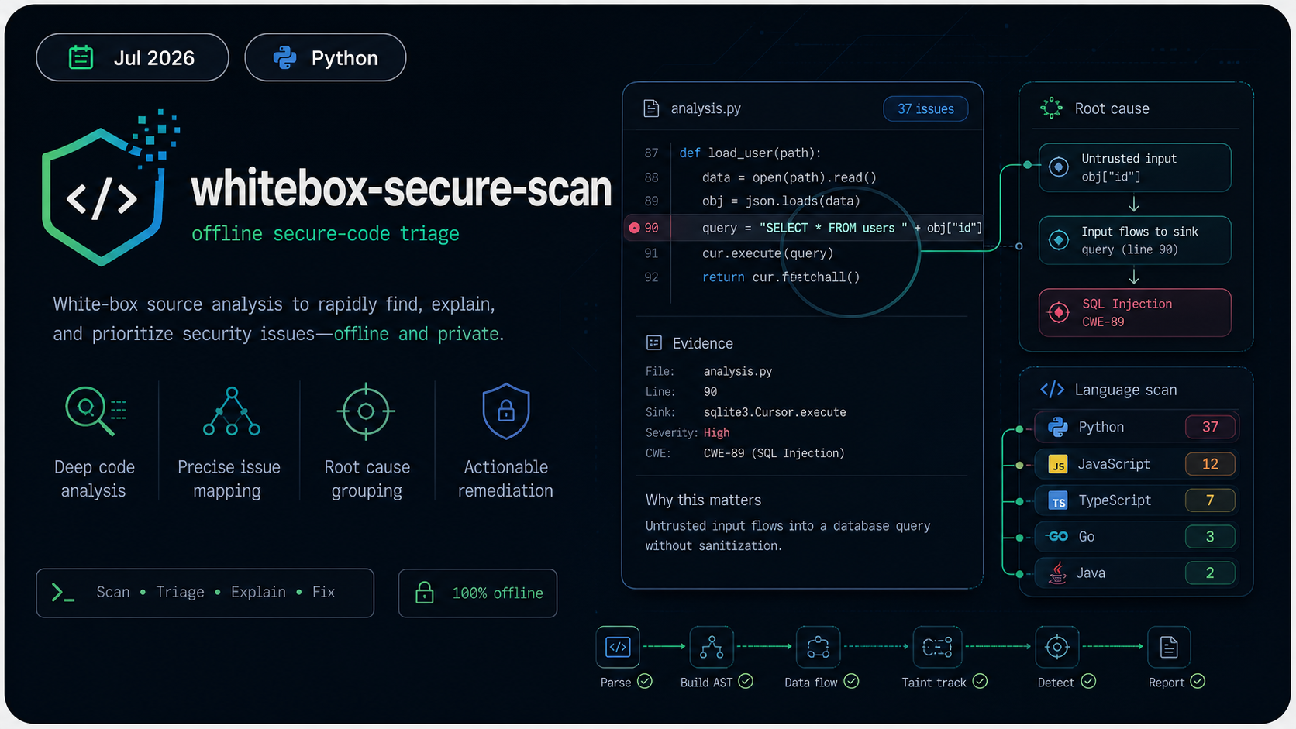
Task: Select the Go row in Language scan
Action: click(1136, 536)
